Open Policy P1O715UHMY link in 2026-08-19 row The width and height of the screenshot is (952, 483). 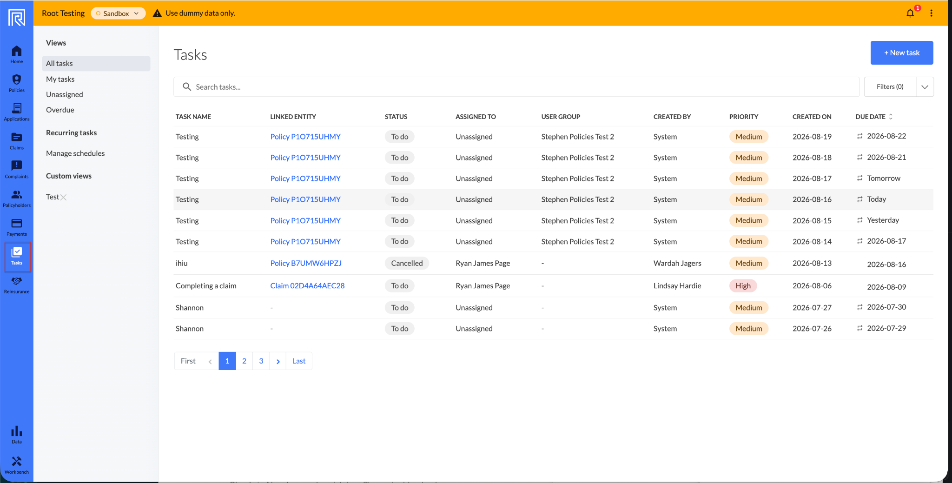pos(305,137)
